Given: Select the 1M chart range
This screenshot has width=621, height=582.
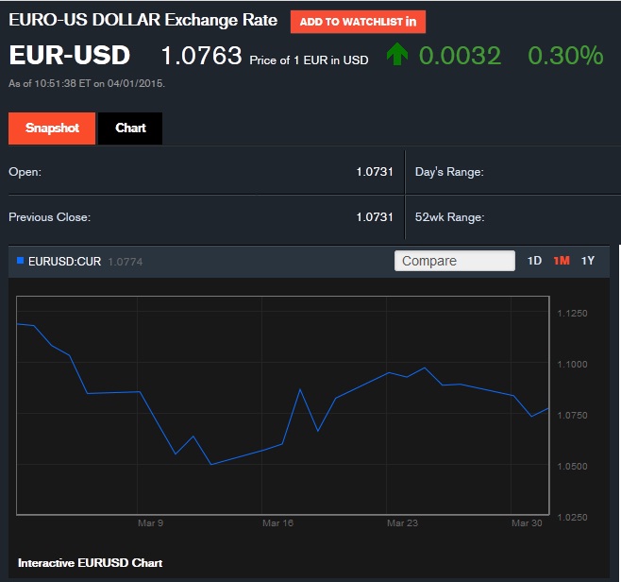Looking at the screenshot, I should point(562,261).
